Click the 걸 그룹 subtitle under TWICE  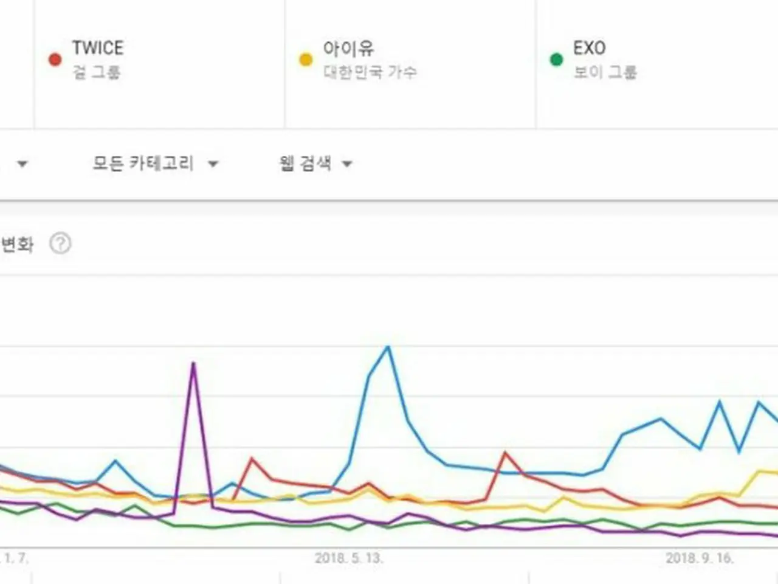(97, 72)
